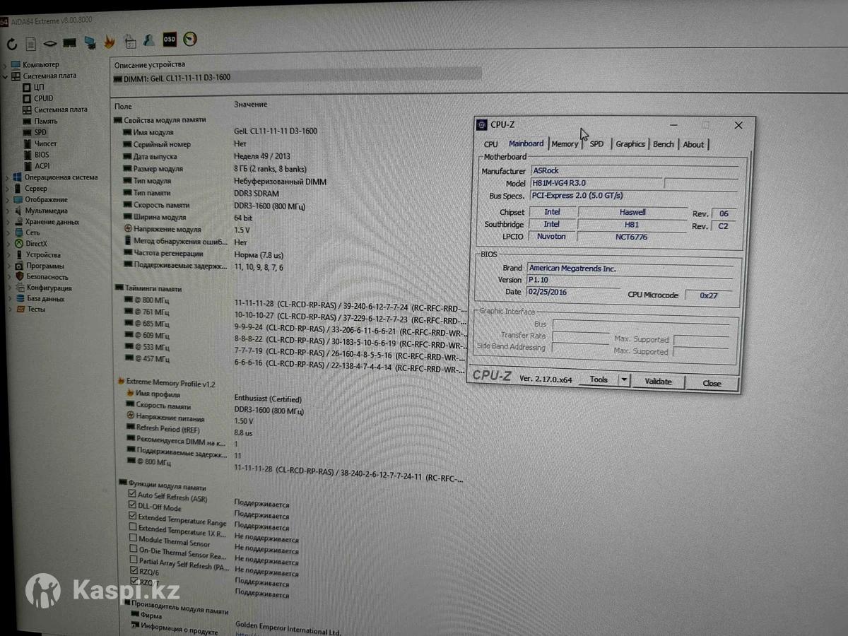Switch to the Memory tab in CPU-Z
Screen dimensions: 848x636
tap(565, 144)
